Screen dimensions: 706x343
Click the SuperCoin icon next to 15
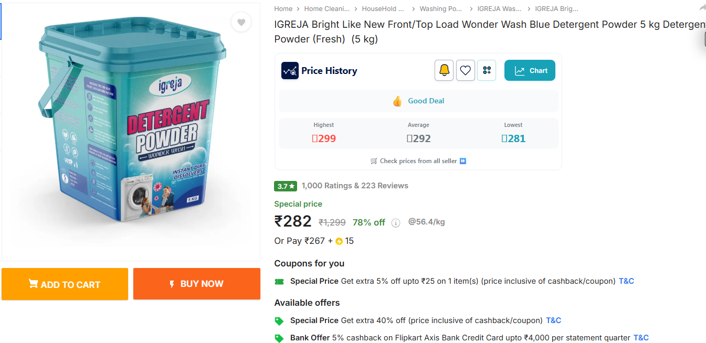(339, 241)
